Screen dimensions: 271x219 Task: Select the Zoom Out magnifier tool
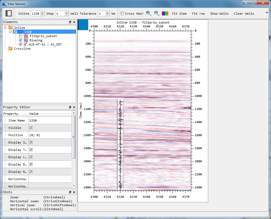pyautogui.click(x=156, y=13)
